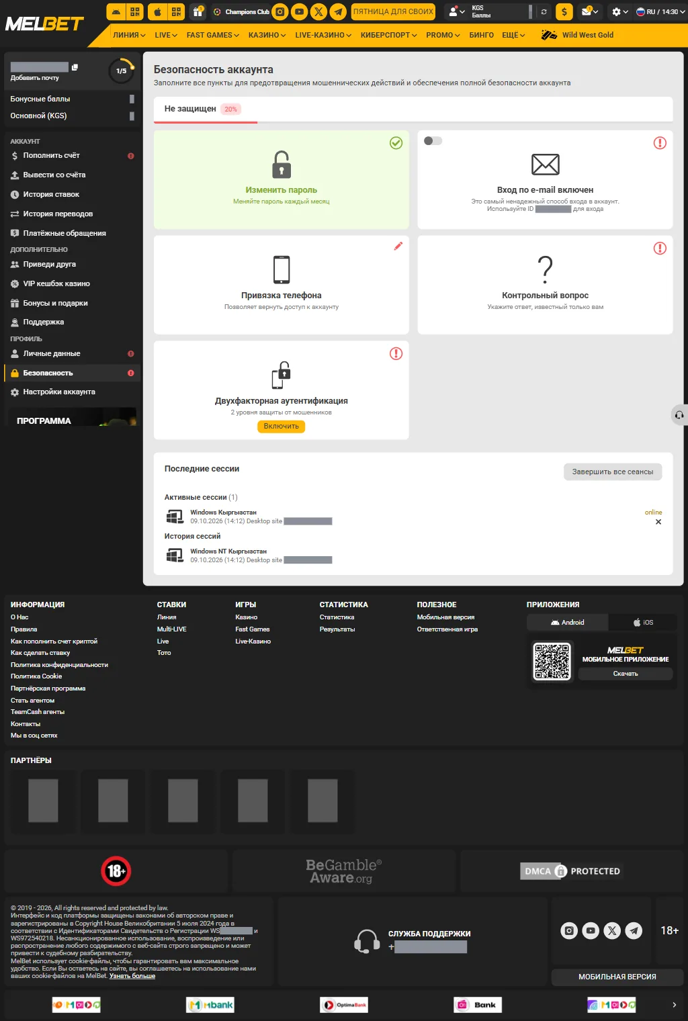Open the X (Twitter) icon in top bar

pos(319,11)
